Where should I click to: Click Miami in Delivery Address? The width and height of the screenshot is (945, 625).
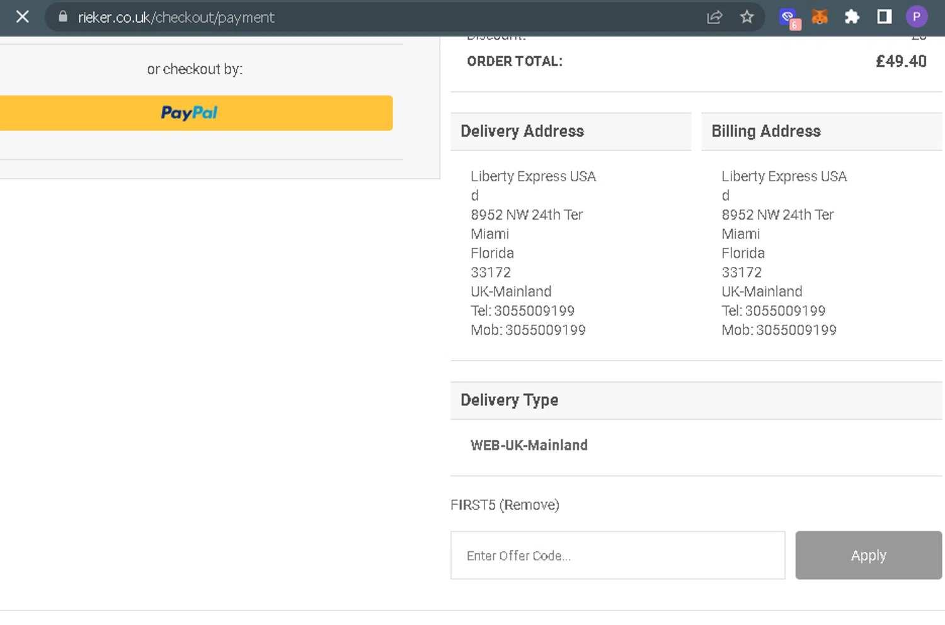(490, 234)
